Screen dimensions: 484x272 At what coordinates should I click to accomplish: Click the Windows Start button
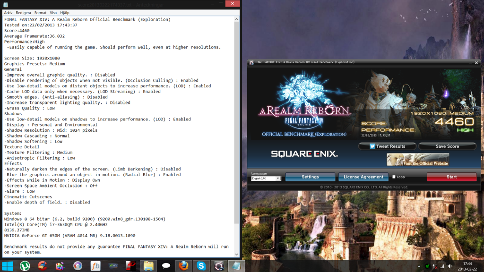pyautogui.click(x=8, y=265)
